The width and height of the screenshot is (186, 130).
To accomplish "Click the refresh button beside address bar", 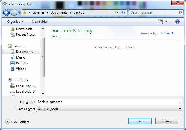I will (124, 12).
